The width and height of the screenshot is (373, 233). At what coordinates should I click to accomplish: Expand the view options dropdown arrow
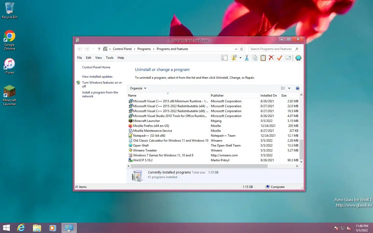point(289,88)
